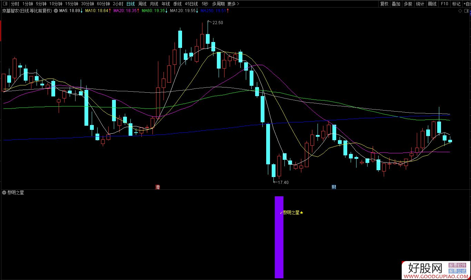Click the MA250 indicator label
Viewport: 471px width, 280px height.
215,11
